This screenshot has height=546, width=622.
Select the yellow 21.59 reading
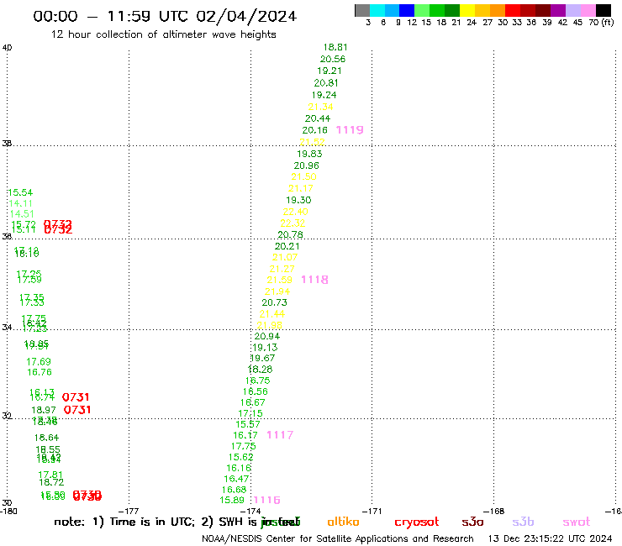[x=279, y=280]
